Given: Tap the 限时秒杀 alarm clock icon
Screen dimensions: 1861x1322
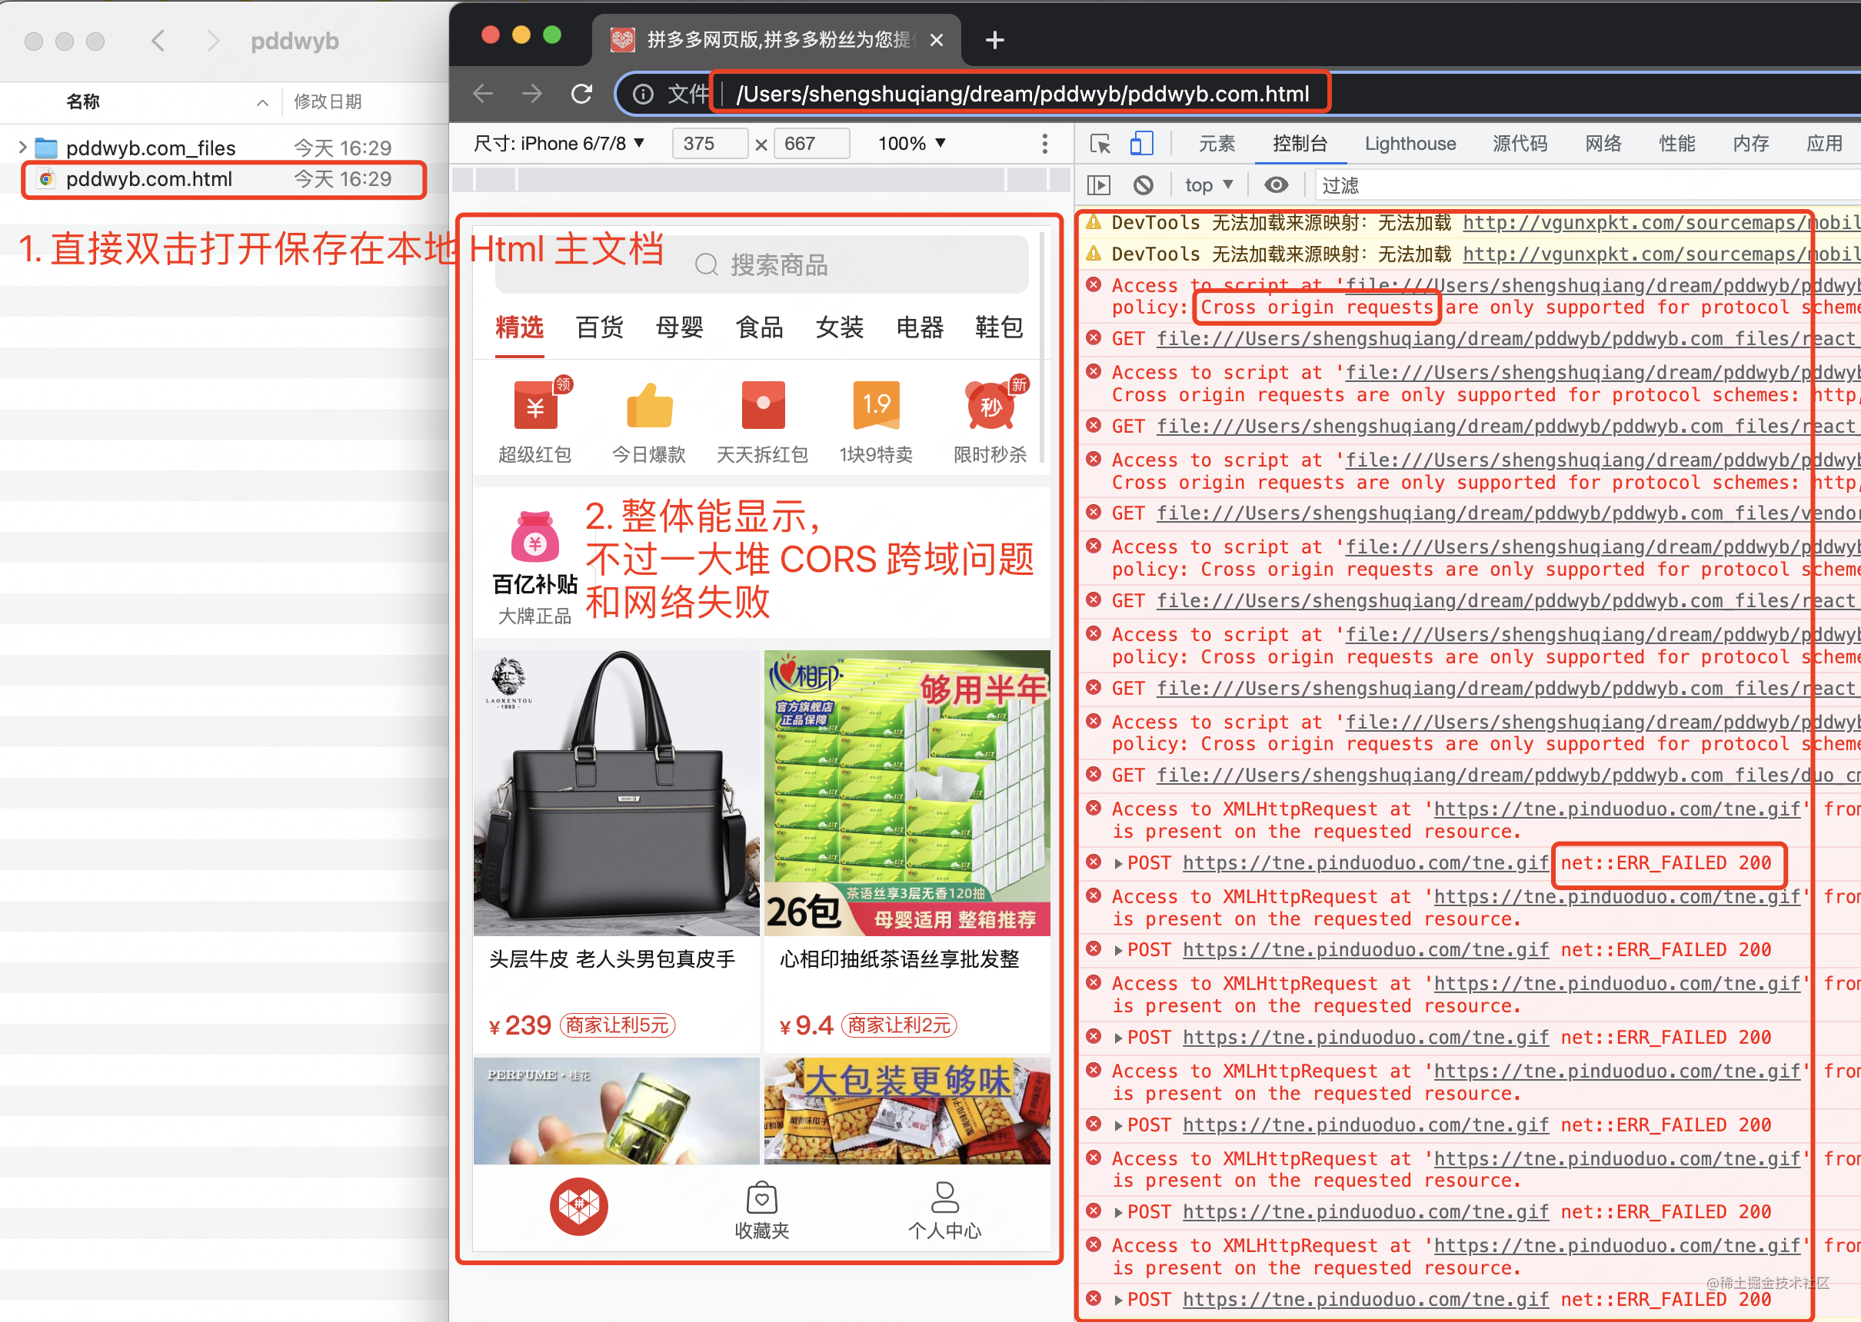Looking at the screenshot, I should click(x=991, y=405).
